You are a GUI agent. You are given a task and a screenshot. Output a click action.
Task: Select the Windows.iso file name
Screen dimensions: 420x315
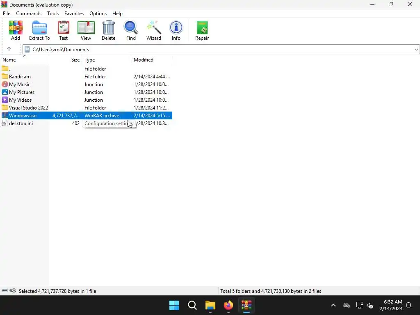point(23,115)
